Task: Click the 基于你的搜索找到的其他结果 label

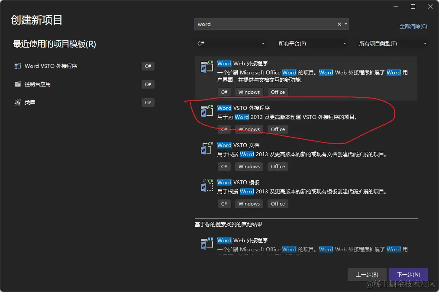Action: pos(229,225)
